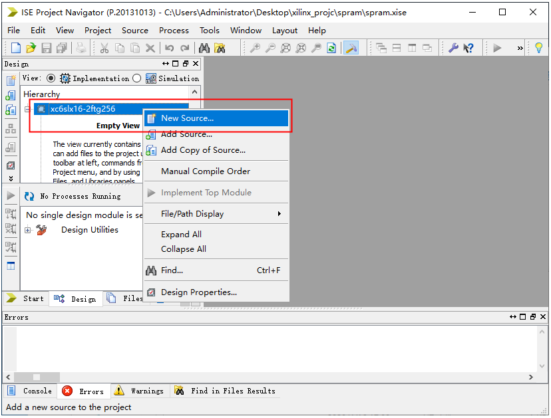
Task: Switch to the Console tab
Action: 31,391
